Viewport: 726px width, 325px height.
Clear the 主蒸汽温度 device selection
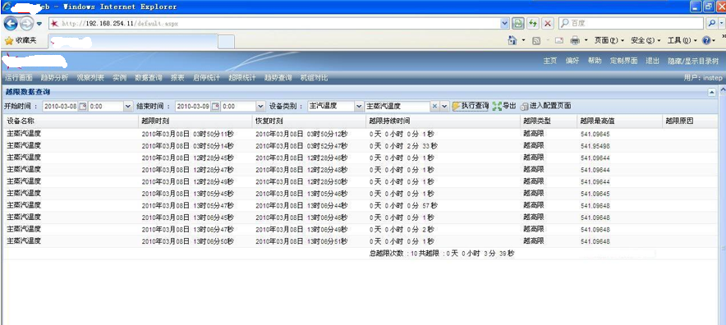tap(434, 107)
